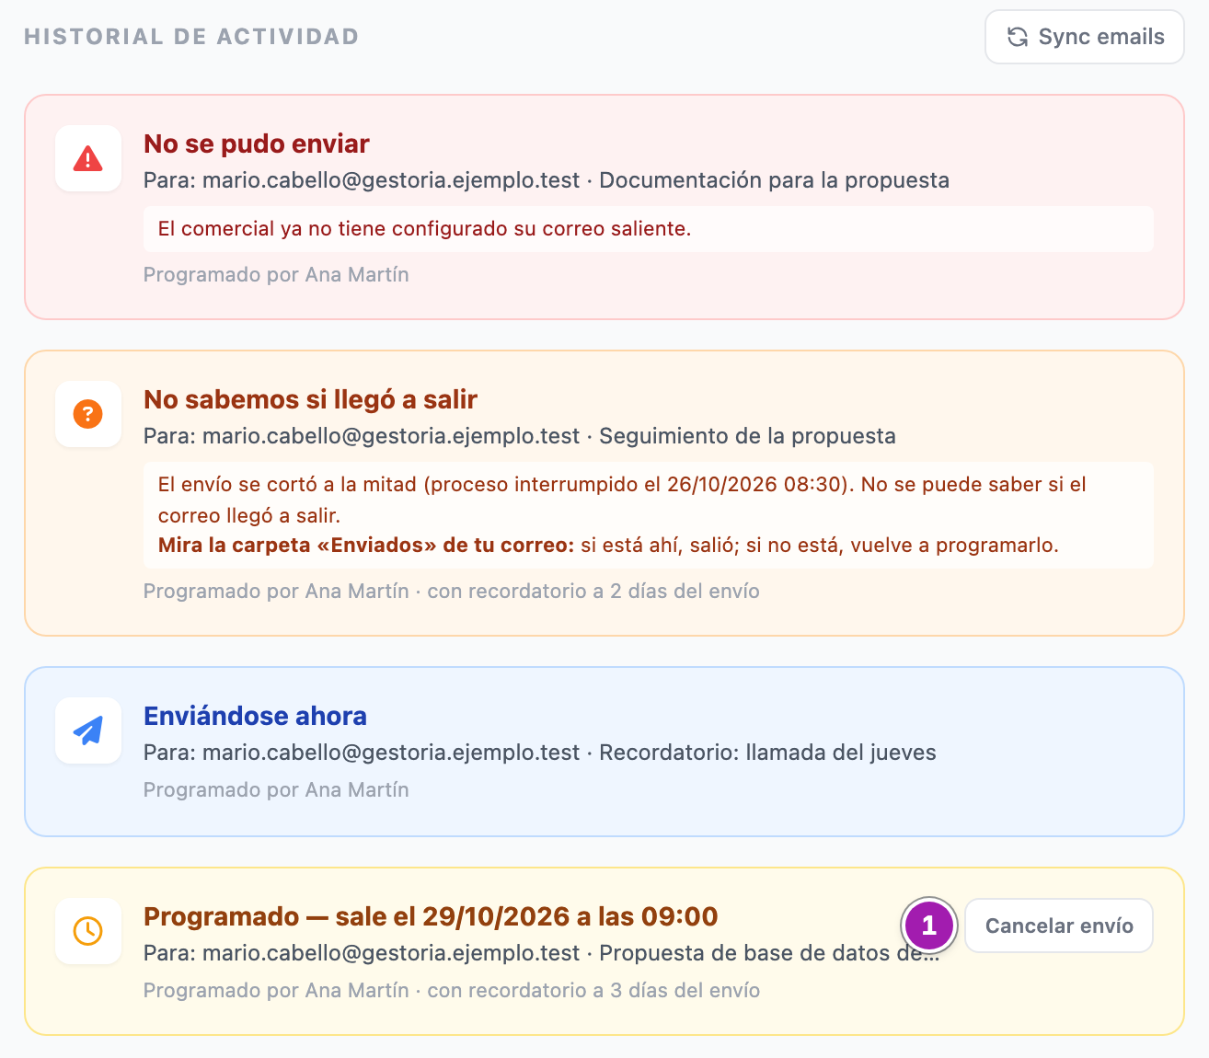Click the yellow clock icon

pos(88,931)
